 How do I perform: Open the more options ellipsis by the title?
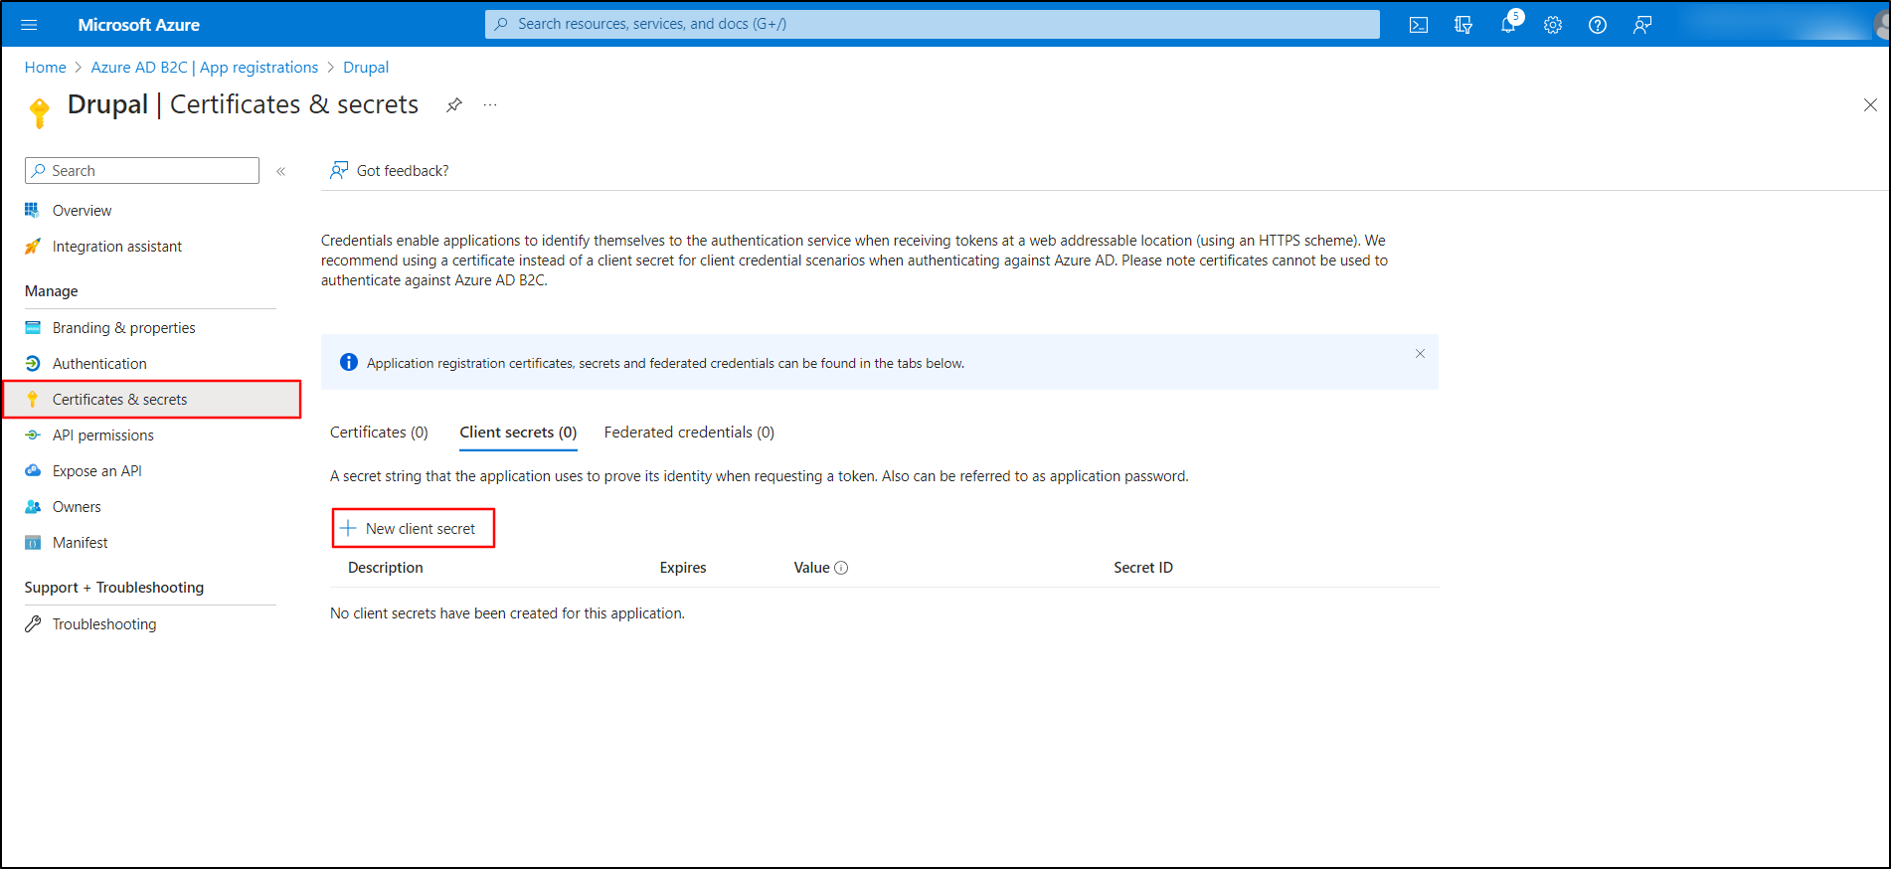tap(490, 105)
